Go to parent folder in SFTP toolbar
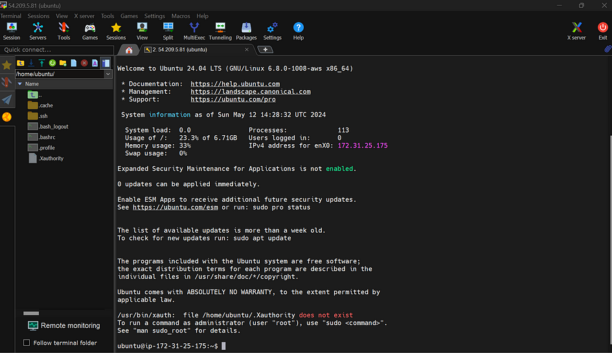The width and height of the screenshot is (612, 353). tap(21, 63)
